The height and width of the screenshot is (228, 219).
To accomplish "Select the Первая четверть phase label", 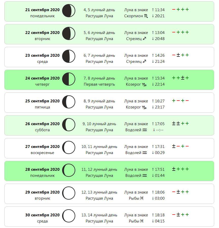I will 99,84.
